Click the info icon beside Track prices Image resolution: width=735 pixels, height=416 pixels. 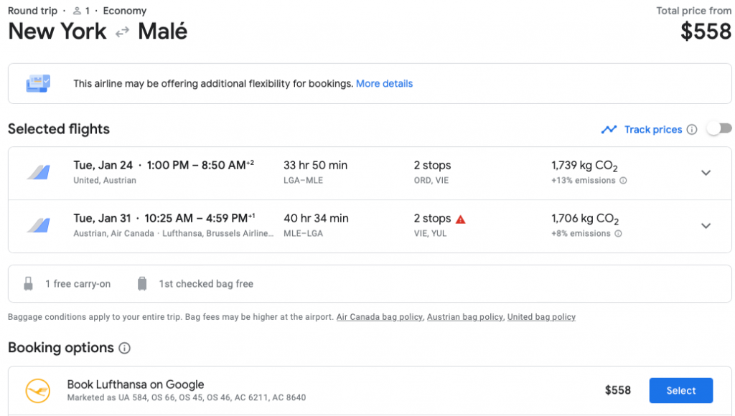click(692, 130)
